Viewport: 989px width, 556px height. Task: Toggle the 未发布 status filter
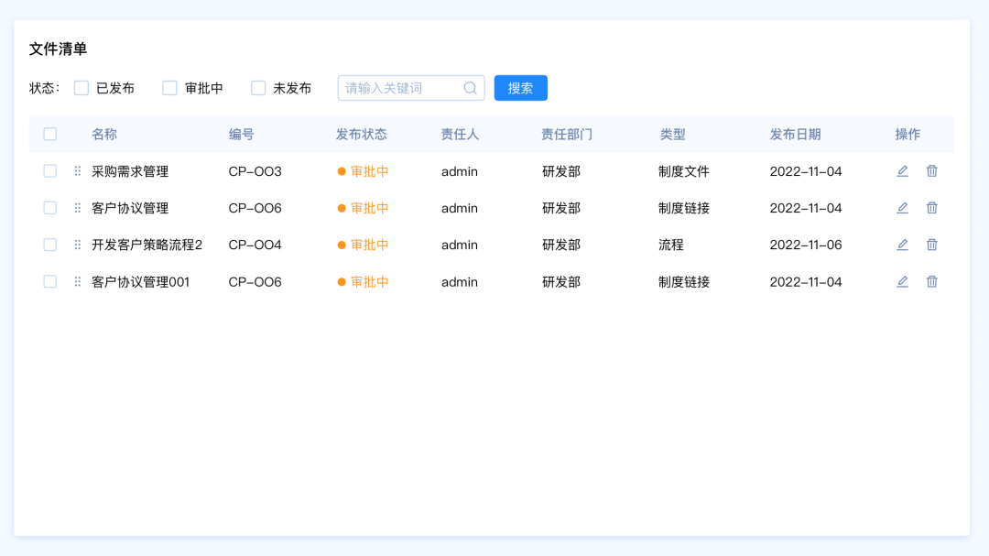[258, 88]
